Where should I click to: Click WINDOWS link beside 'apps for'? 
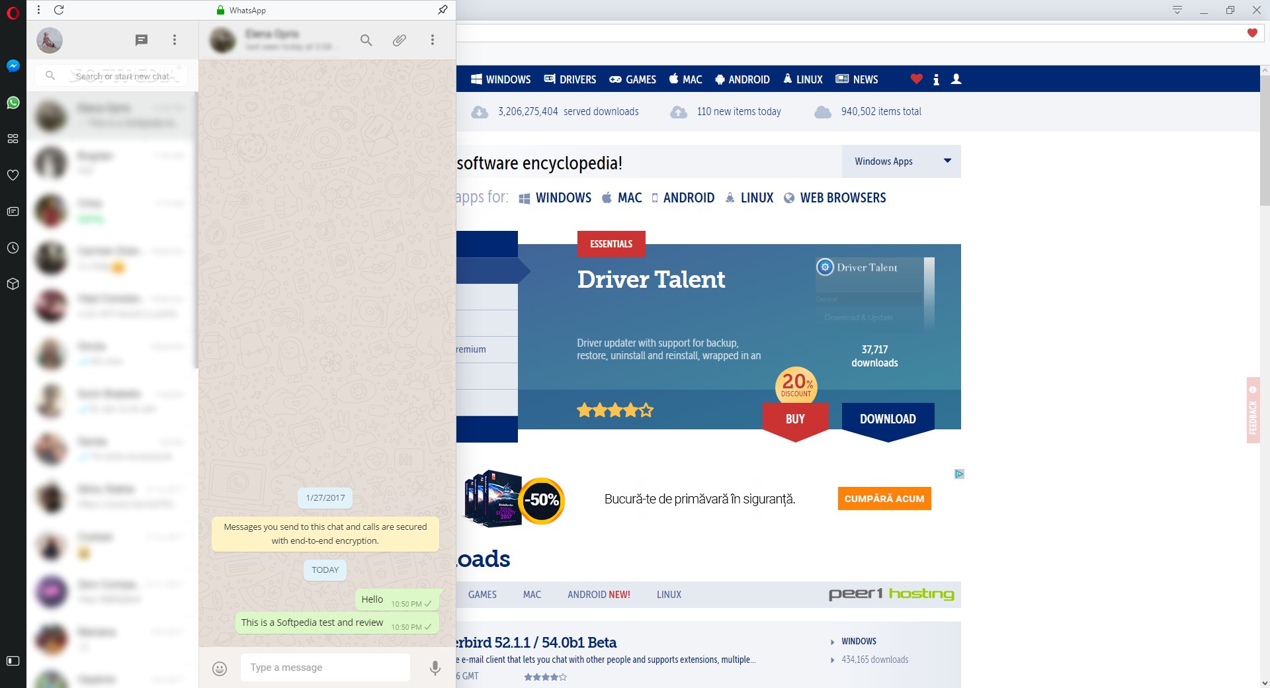(556, 198)
